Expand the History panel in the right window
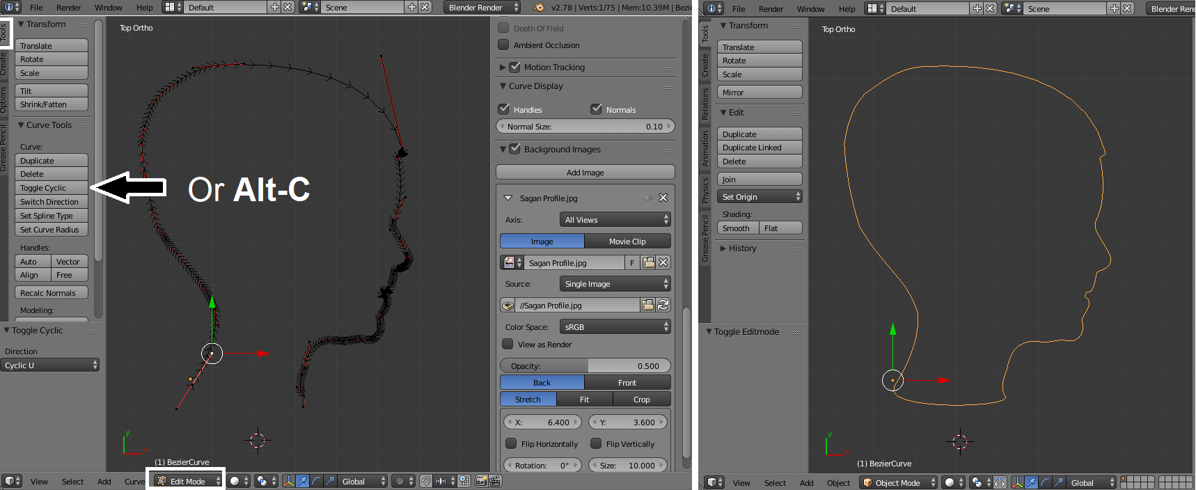1196x490 pixels. [723, 248]
